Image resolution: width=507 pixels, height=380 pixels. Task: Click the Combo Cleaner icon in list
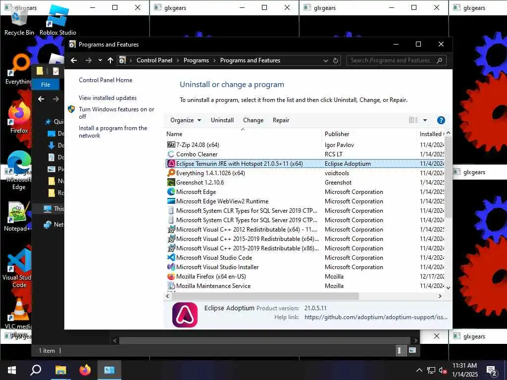(171, 154)
